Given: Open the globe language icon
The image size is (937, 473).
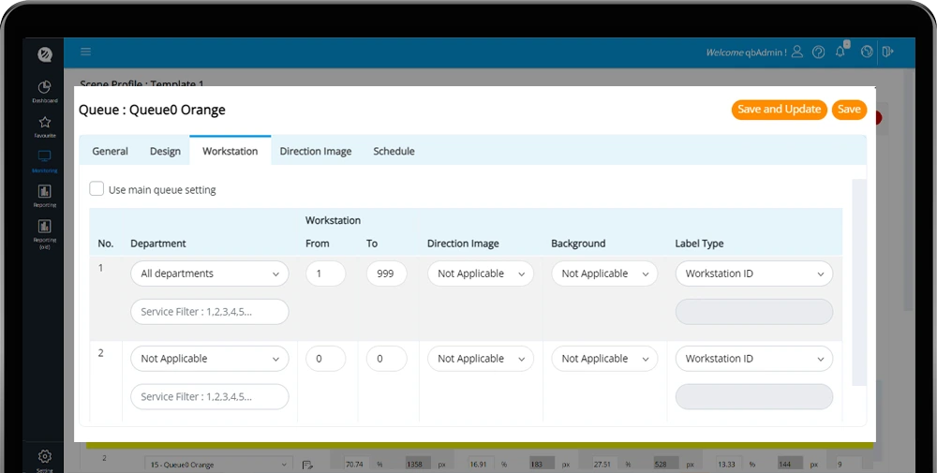Looking at the screenshot, I should pyautogui.click(x=867, y=52).
